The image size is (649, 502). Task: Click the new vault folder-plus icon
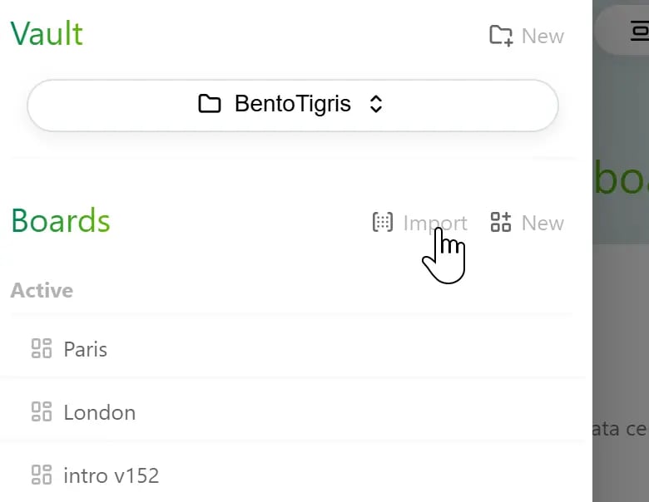(501, 36)
